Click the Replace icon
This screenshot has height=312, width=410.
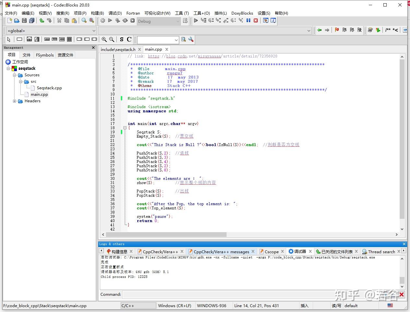[92, 21]
